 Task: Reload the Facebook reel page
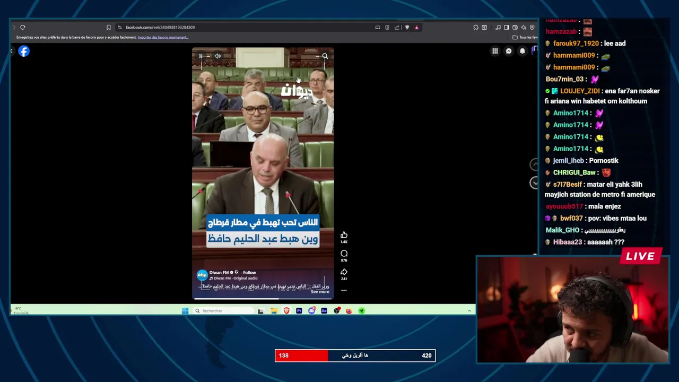pos(23,27)
